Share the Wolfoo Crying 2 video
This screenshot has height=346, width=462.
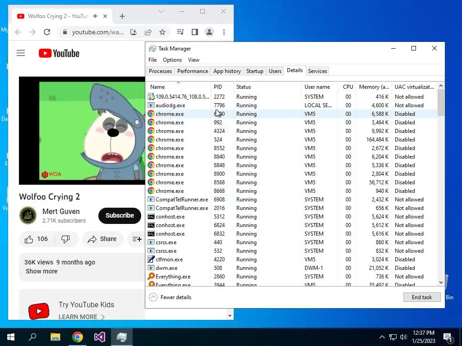102,239
